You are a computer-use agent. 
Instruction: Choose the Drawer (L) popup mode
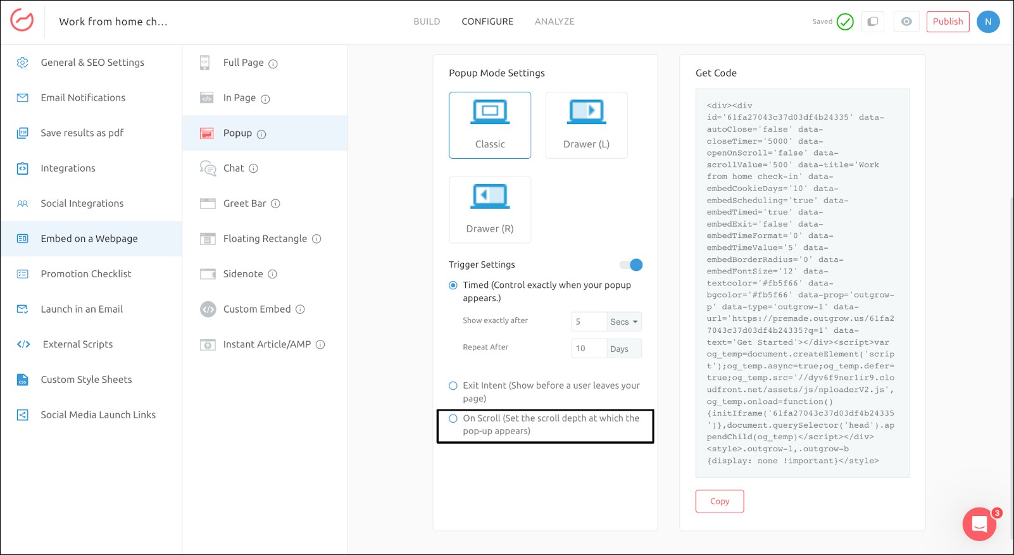point(586,125)
